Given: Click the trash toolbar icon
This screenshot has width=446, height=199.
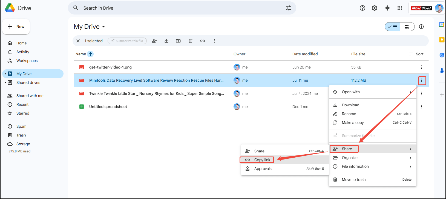Looking at the screenshot, I should coord(191,41).
